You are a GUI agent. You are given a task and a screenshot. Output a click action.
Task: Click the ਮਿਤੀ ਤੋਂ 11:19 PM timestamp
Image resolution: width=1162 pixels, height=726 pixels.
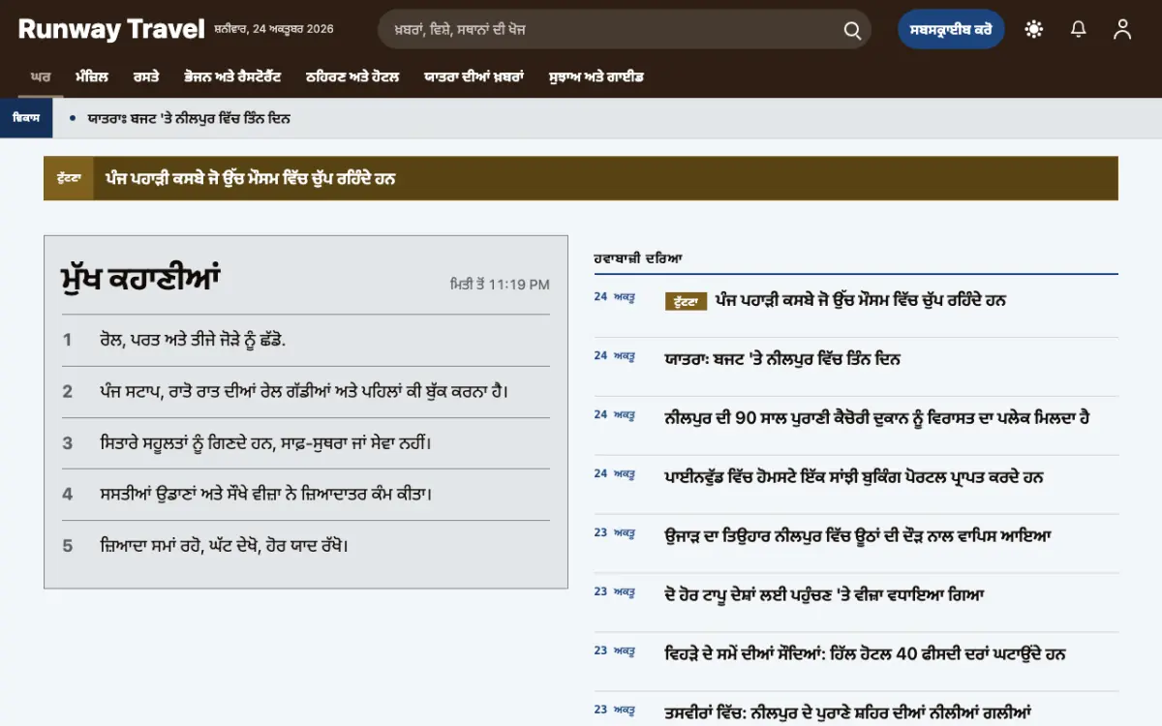[x=500, y=285]
